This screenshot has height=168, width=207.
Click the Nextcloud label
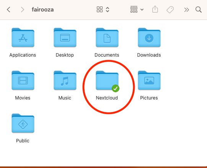click(107, 98)
